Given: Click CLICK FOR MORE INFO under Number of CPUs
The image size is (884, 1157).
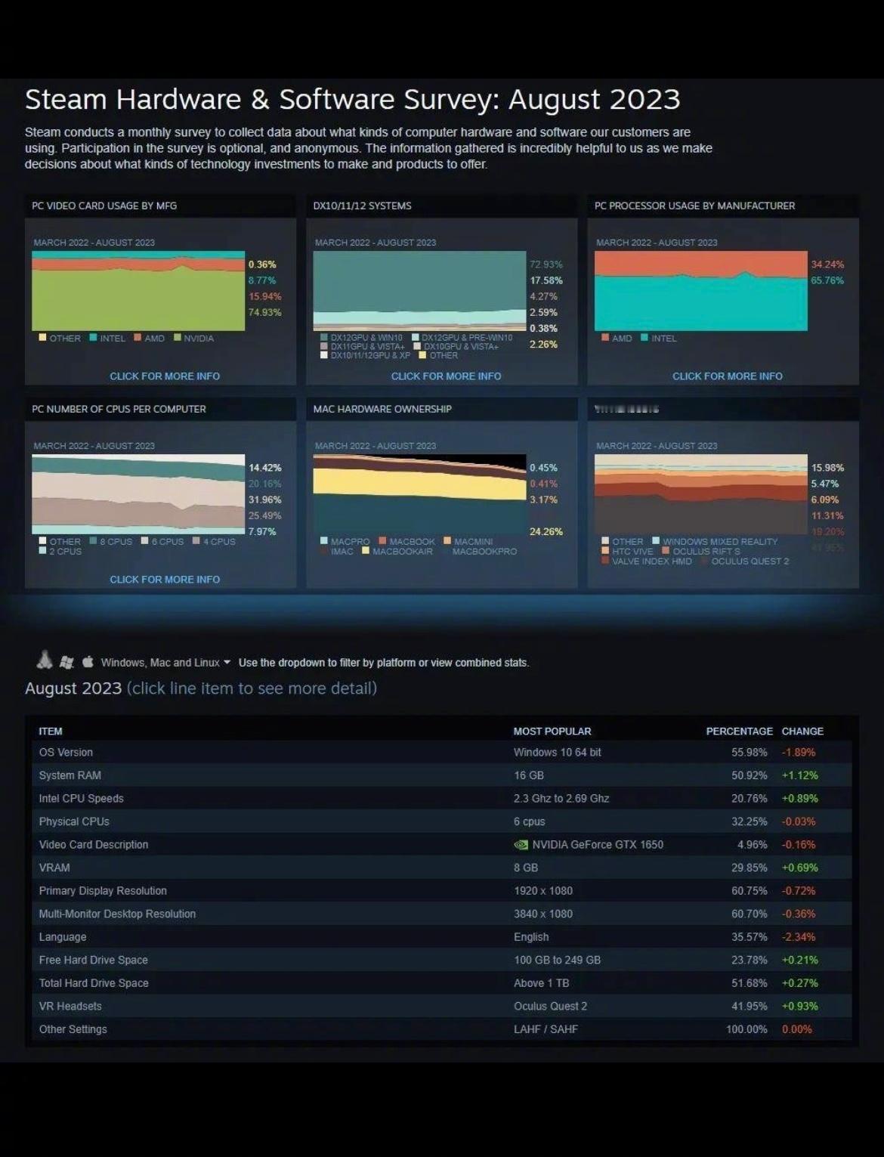Looking at the screenshot, I should point(165,580).
